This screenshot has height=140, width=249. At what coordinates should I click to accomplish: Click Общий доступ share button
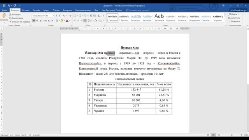(x=238, y=10)
